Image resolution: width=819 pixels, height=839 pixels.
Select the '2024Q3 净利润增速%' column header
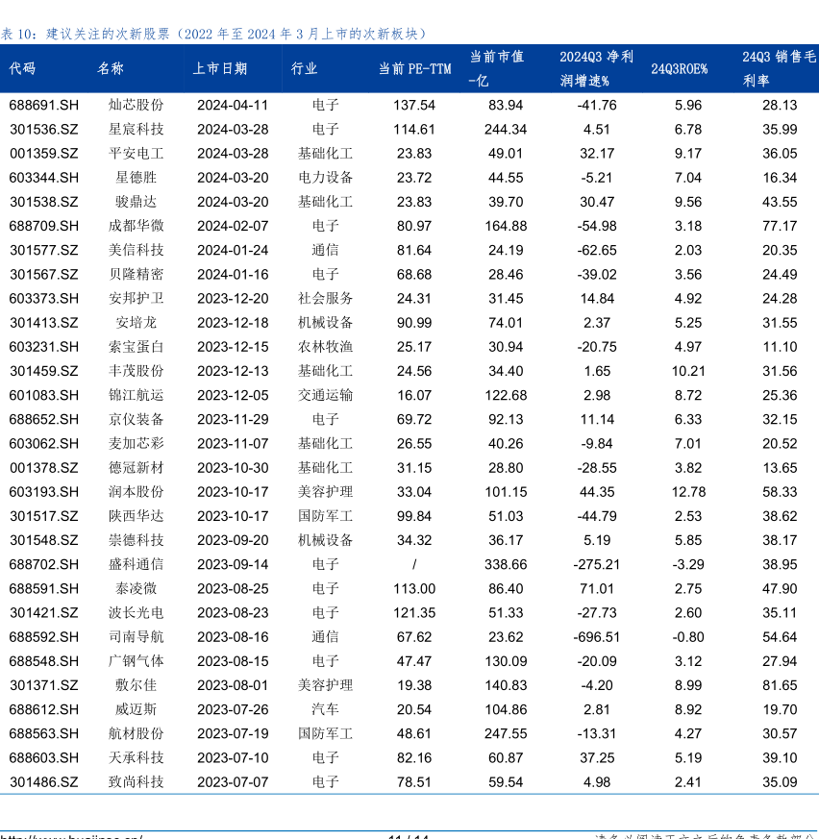pyautogui.click(x=597, y=68)
